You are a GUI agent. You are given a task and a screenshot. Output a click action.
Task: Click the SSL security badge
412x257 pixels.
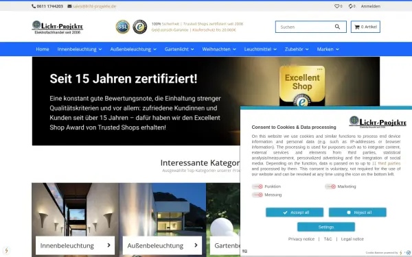click(123, 27)
